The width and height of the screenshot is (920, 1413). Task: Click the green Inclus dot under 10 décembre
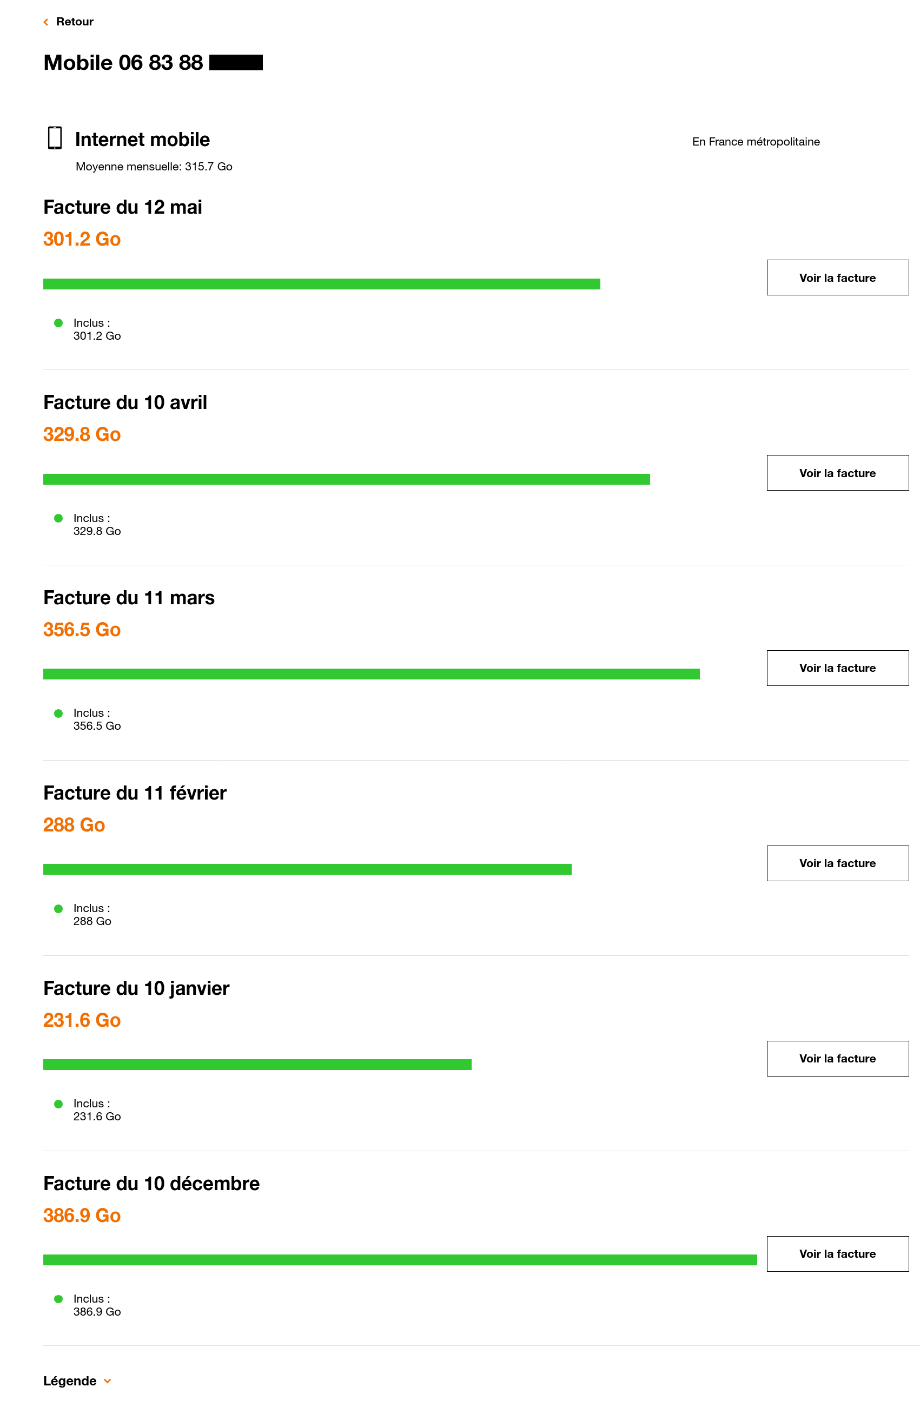point(58,1299)
